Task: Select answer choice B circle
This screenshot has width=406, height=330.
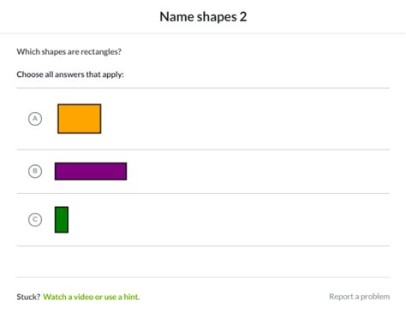Action: (35, 171)
